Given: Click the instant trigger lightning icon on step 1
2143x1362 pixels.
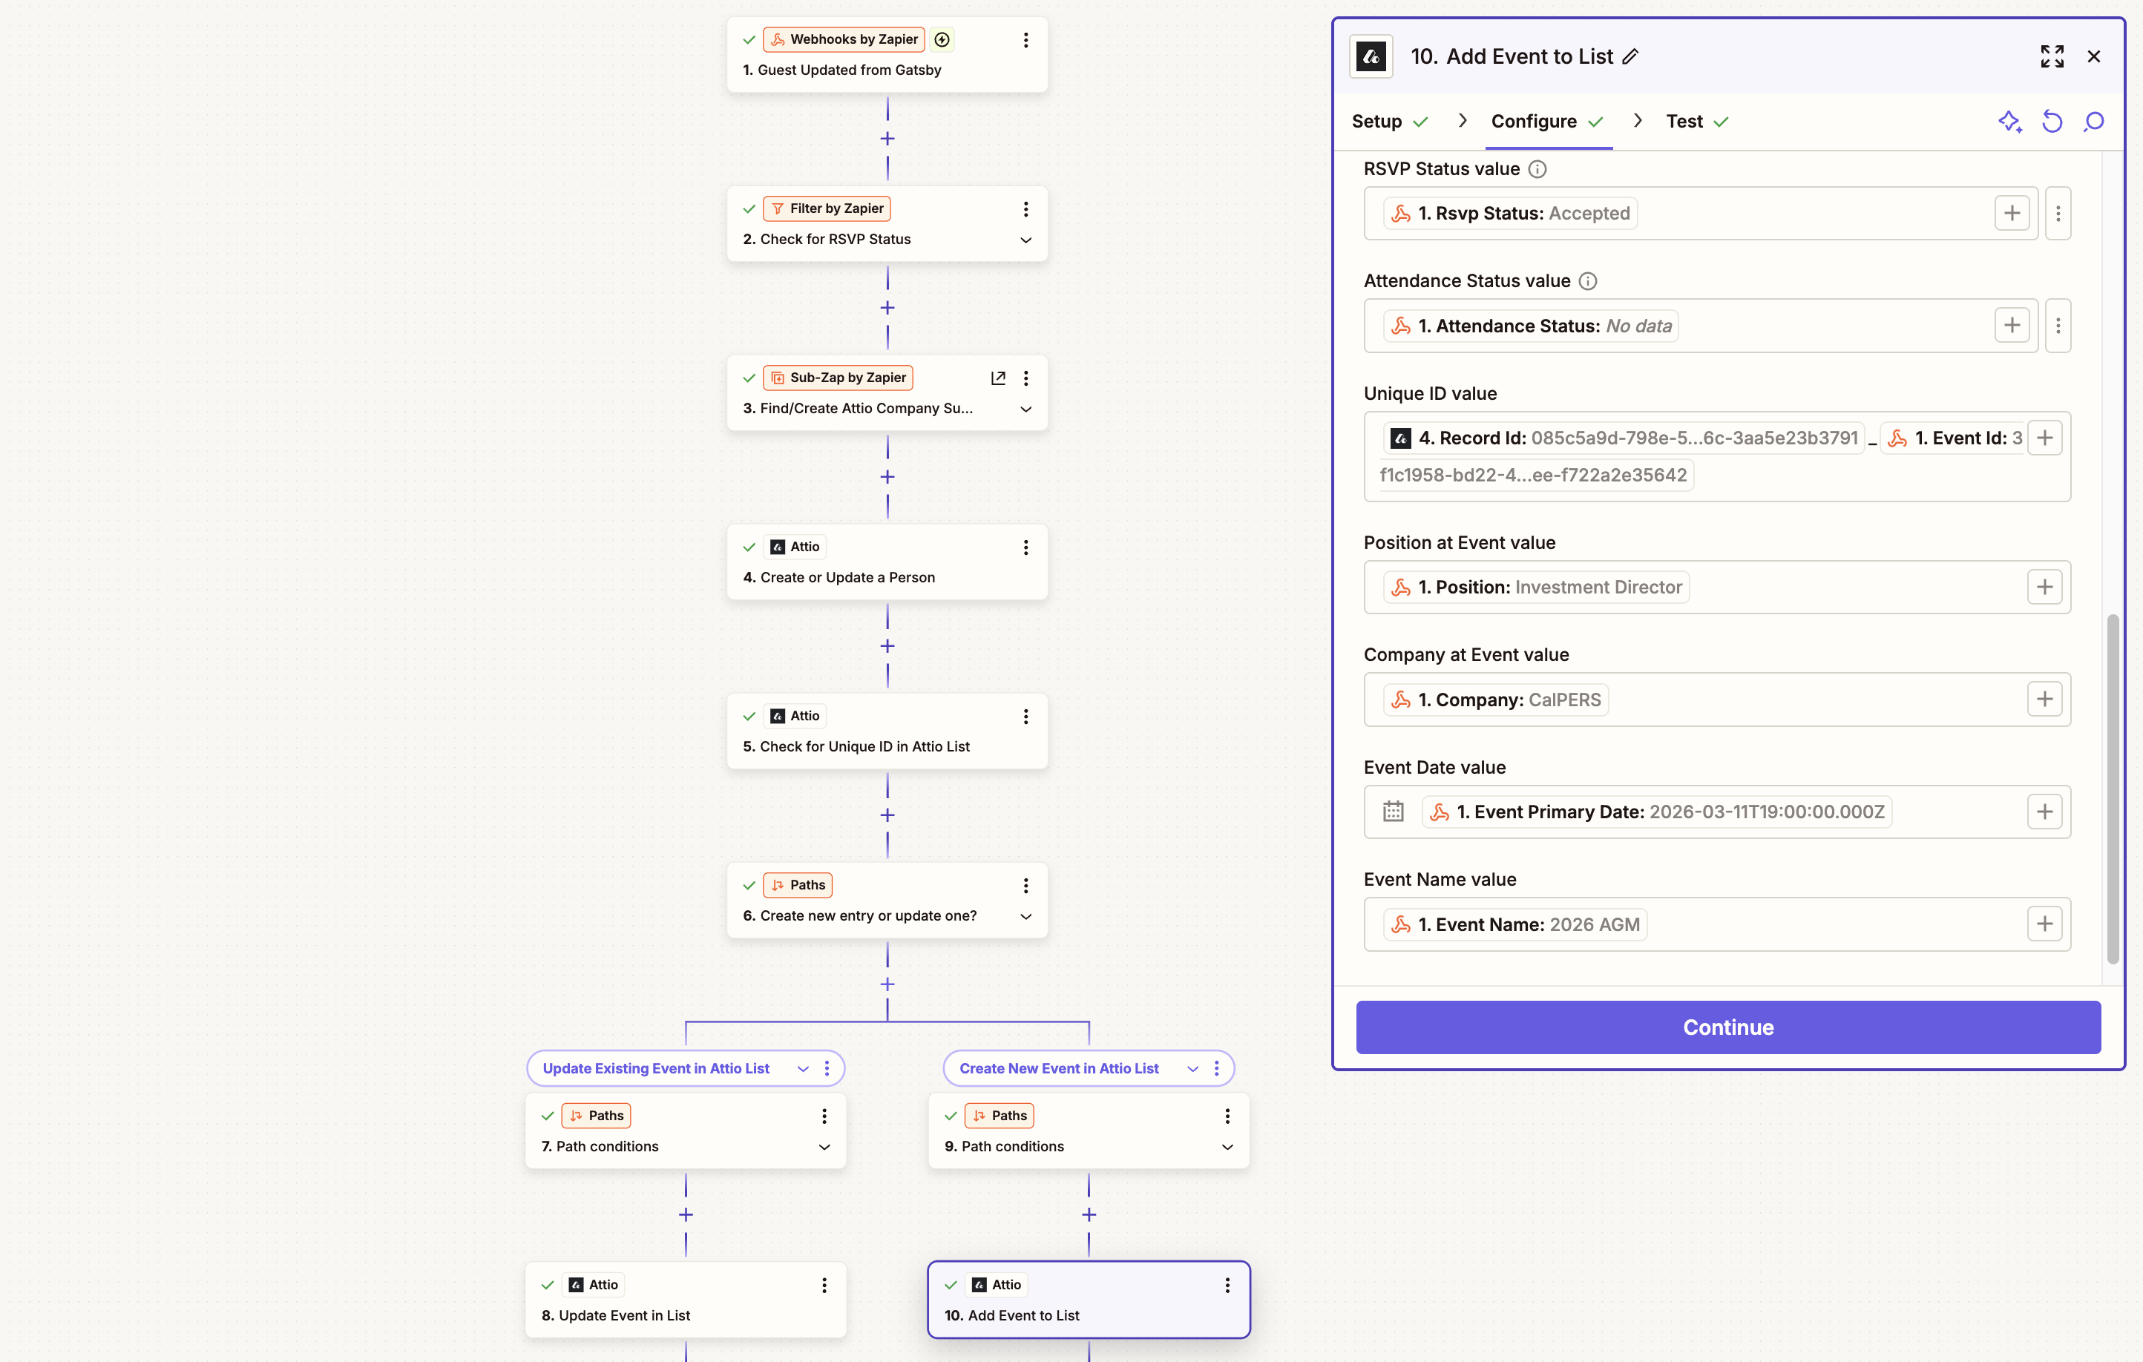Looking at the screenshot, I should click(x=942, y=39).
